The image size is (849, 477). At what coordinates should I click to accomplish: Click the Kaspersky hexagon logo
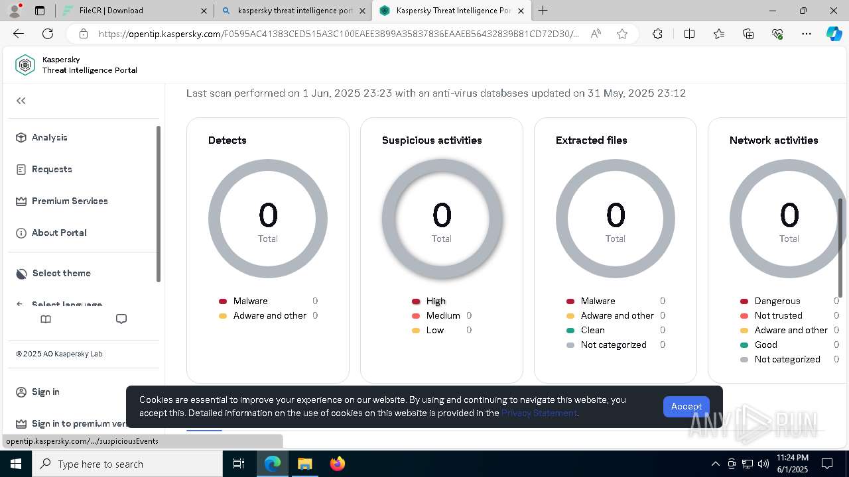(x=25, y=65)
